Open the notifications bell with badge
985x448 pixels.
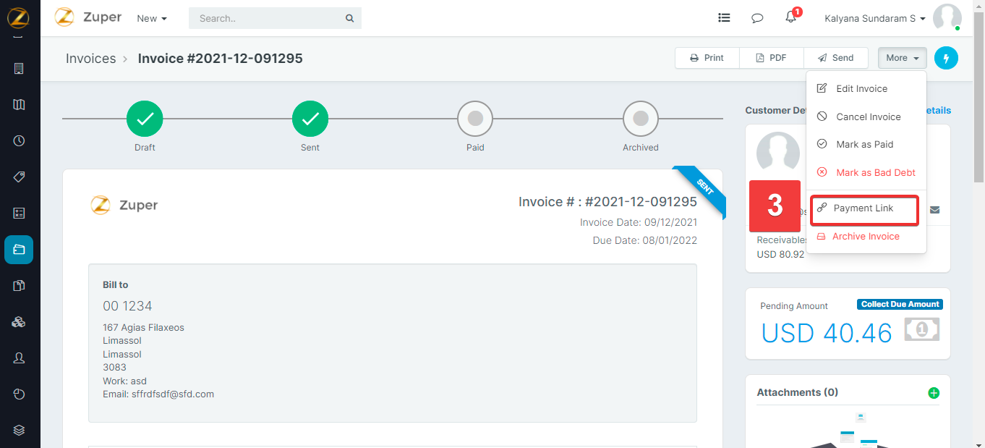click(792, 17)
